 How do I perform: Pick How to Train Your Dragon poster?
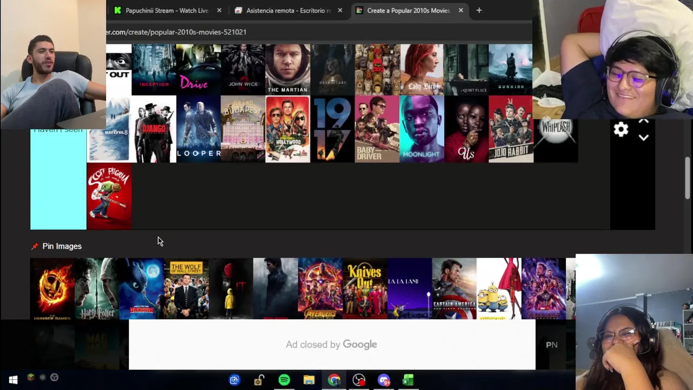pyautogui.click(x=141, y=289)
